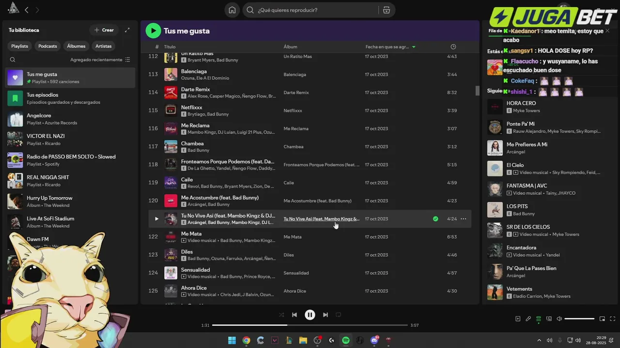Image resolution: width=620 pixels, height=348 pixels.
Task: Skip to previous track
Action: pyautogui.click(x=294, y=315)
